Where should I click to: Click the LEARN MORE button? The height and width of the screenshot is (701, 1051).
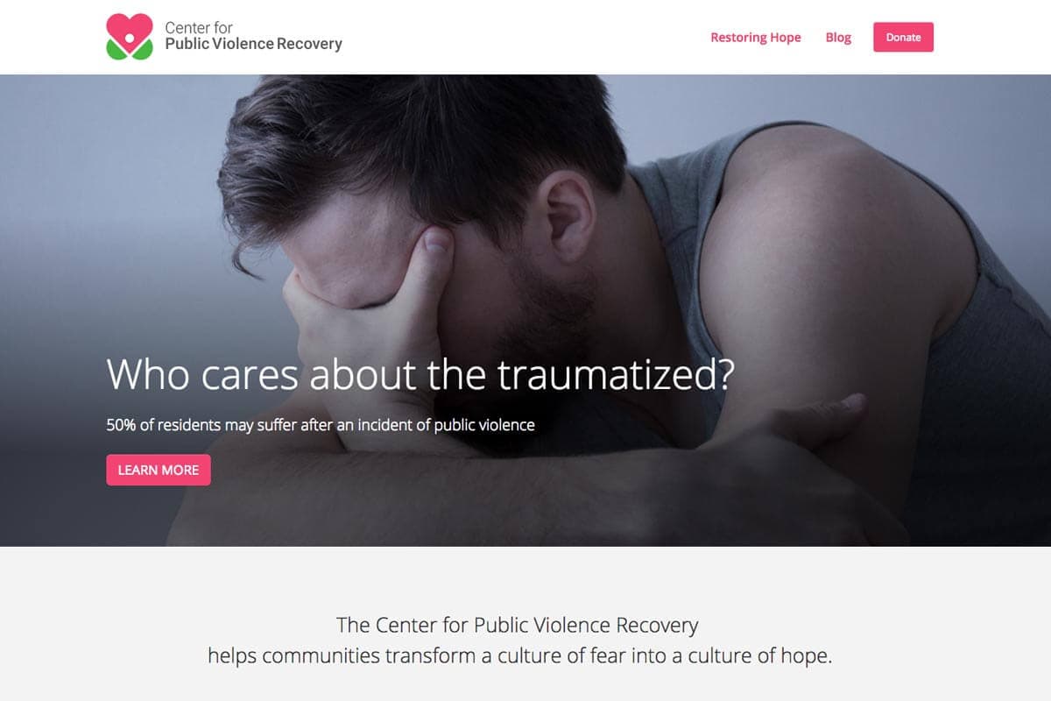[159, 470]
